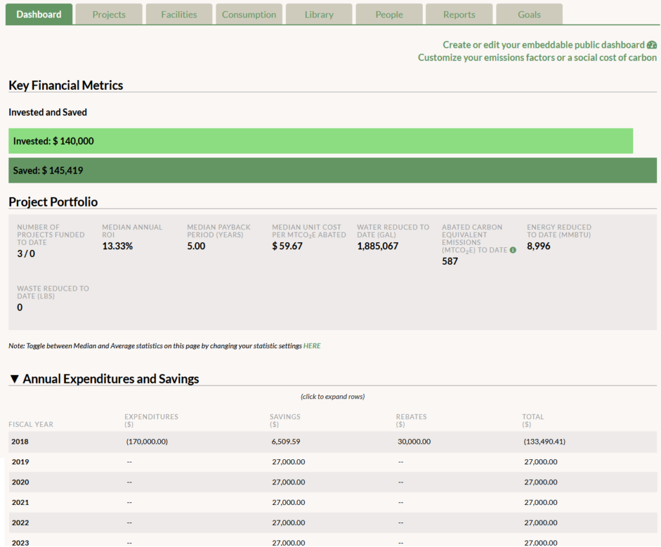
Task: Click the Invested and Saved subheading
Action: click(48, 112)
